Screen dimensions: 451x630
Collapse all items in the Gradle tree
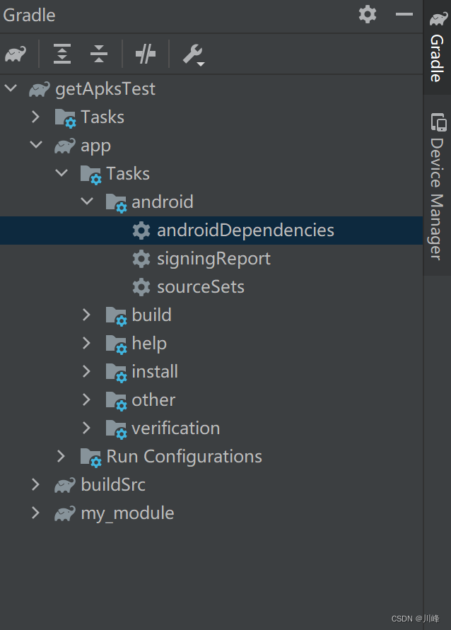(x=99, y=54)
